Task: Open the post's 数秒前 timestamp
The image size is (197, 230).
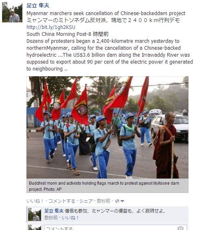Action: [x=103, y=201]
